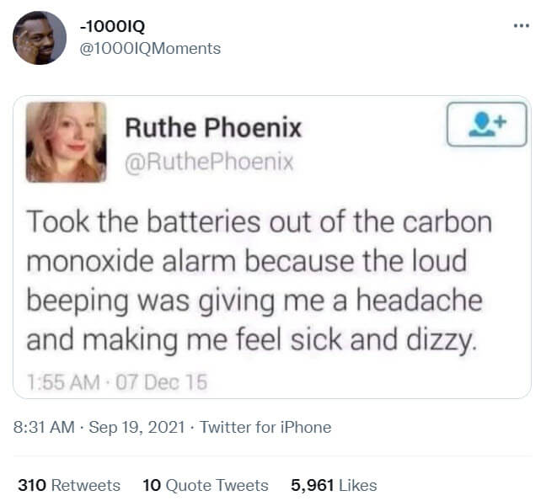Click the Quote Tweets label
The height and width of the screenshot is (501, 546).
click(217, 485)
